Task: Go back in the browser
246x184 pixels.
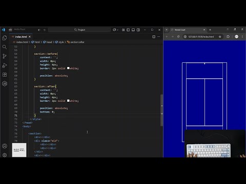Action: (167, 37)
